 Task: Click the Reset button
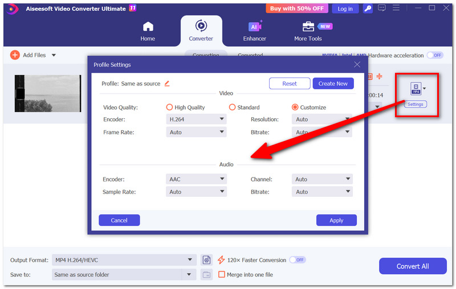coord(290,84)
